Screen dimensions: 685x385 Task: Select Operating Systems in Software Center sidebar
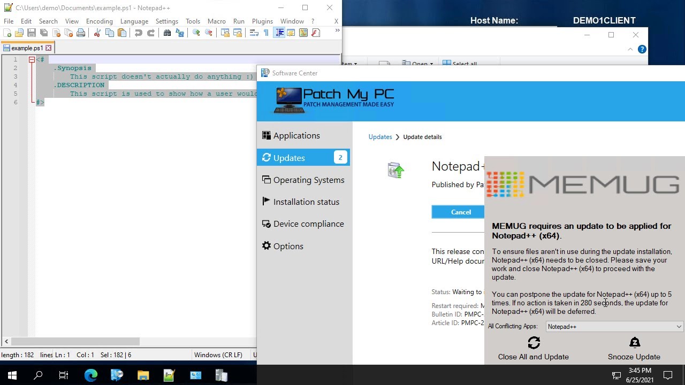[303, 180]
